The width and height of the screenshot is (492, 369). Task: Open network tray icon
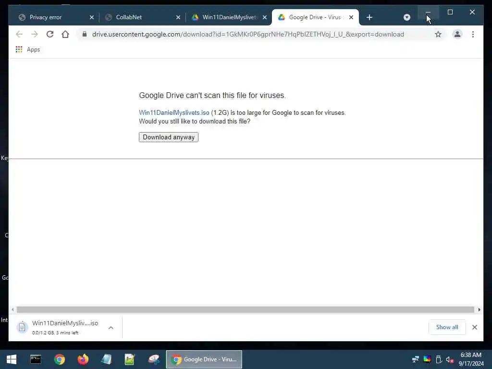tap(416, 359)
